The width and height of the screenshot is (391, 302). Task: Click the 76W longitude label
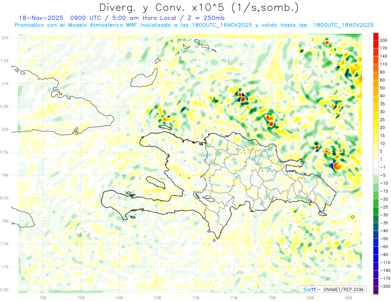point(43,297)
